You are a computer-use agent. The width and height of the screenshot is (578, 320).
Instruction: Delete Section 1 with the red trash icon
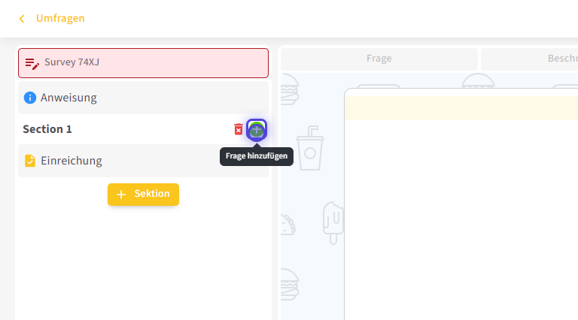coord(238,129)
